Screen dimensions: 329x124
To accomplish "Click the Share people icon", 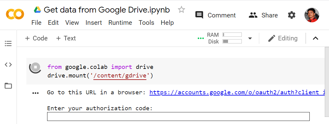I will click(253, 15).
